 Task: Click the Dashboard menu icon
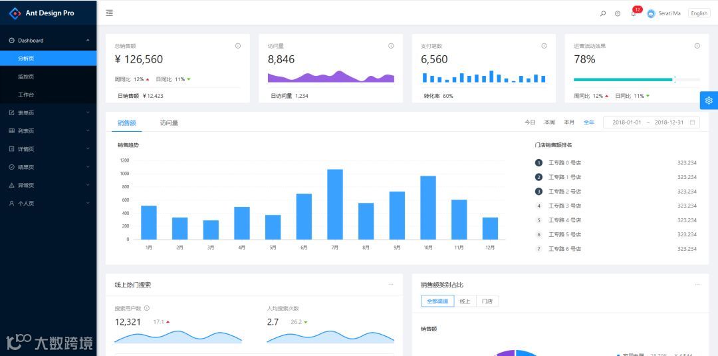pos(12,41)
